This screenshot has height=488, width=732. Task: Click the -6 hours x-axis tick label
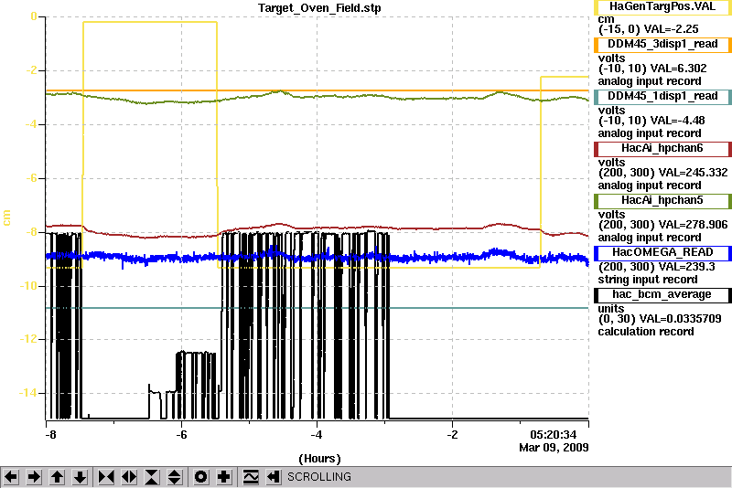tap(181, 435)
